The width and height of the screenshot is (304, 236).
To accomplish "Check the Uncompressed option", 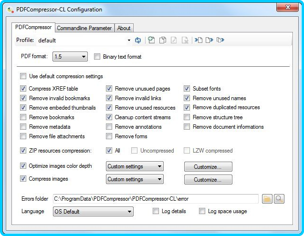I will coord(134,151).
